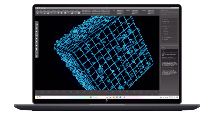
Task: Open the Programming menu
Action: tap(65, 10)
